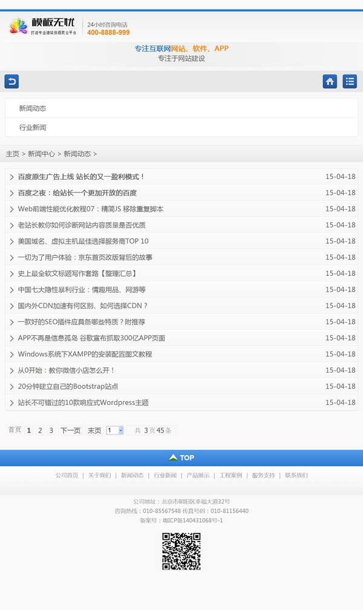Select 行业新闻 category in the menu
Viewport: 363px width, 610px height.
[x=33, y=128]
